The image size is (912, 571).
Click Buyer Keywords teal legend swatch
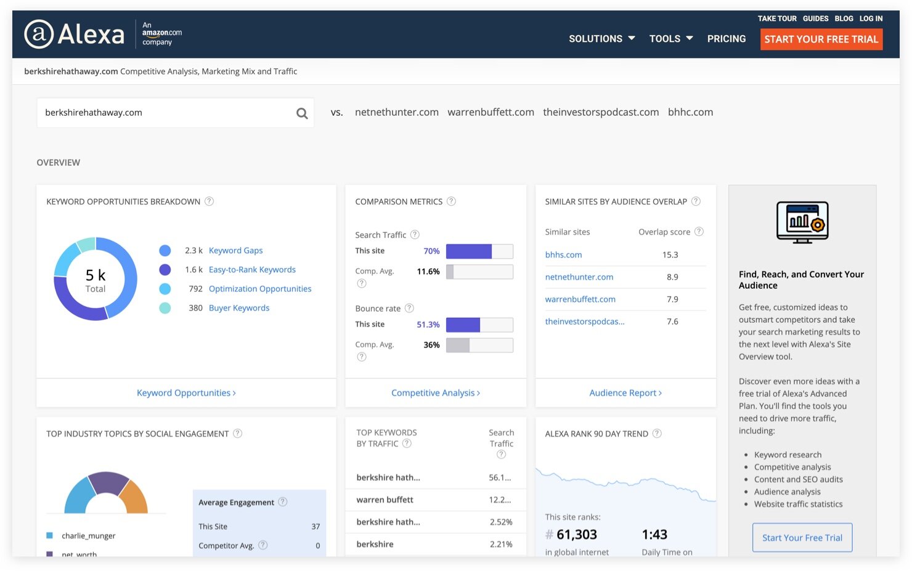[165, 308]
